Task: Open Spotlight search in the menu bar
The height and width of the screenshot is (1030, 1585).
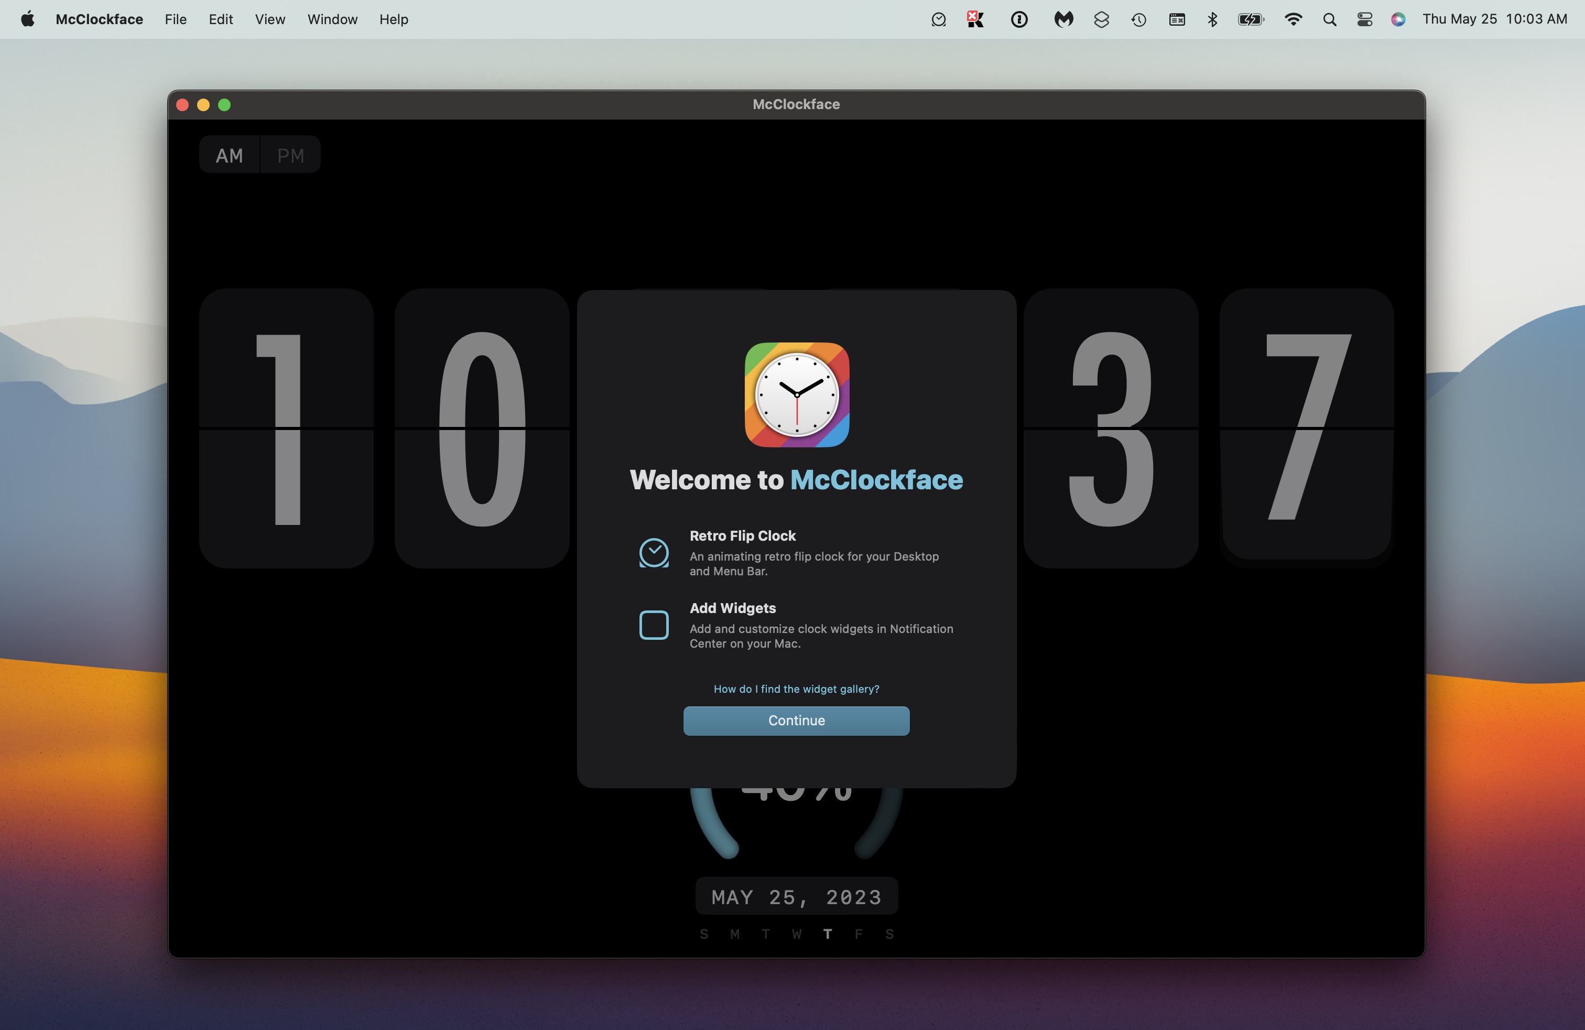Action: [x=1329, y=19]
